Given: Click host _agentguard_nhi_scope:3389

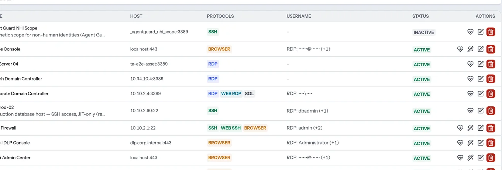Looking at the screenshot, I should 159,32.
